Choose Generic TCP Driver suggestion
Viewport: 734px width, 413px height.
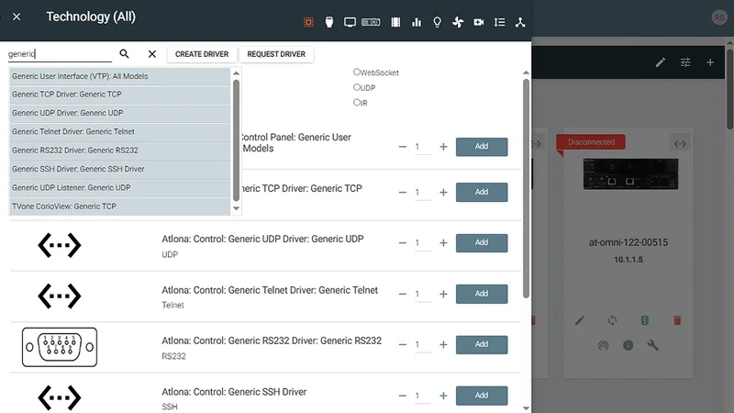click(120, 95)
